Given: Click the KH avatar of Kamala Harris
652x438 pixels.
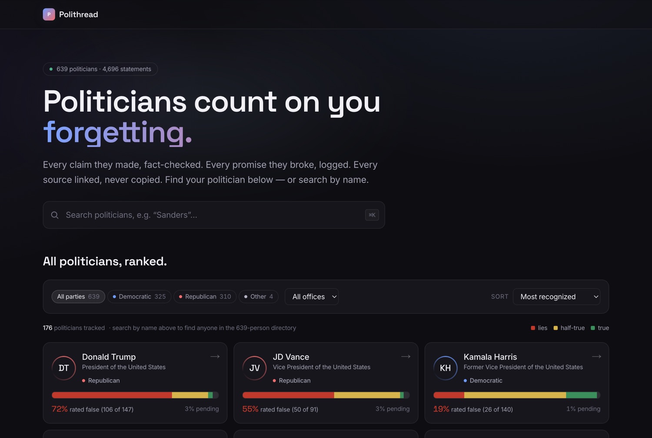Looking at the screenshot, I should point(446,368).
